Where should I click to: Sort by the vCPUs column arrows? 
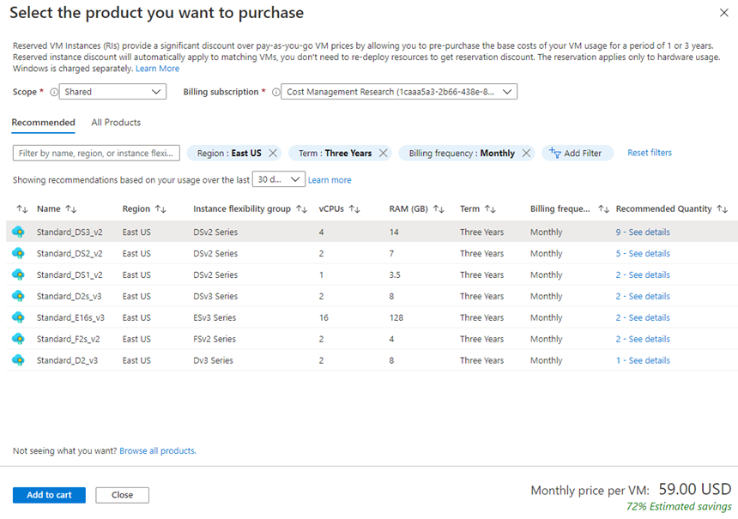(x=354, y=209)
